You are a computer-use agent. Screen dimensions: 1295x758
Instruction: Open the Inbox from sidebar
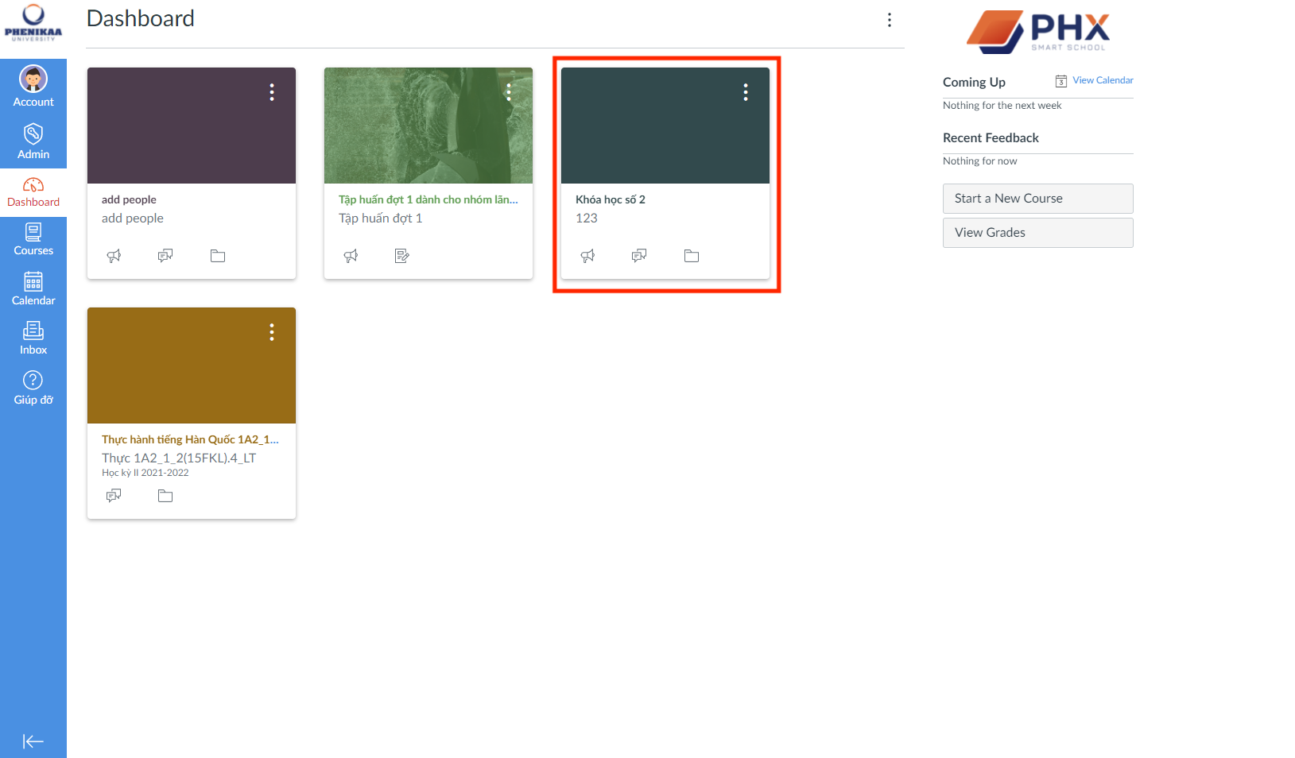(33, 338)
